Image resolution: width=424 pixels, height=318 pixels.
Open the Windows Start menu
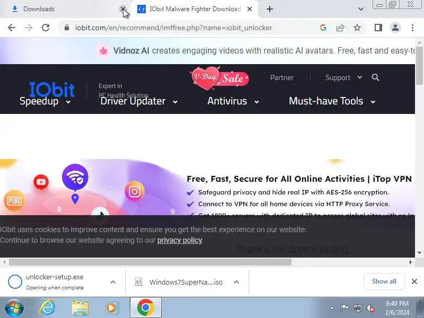[14, 308]
